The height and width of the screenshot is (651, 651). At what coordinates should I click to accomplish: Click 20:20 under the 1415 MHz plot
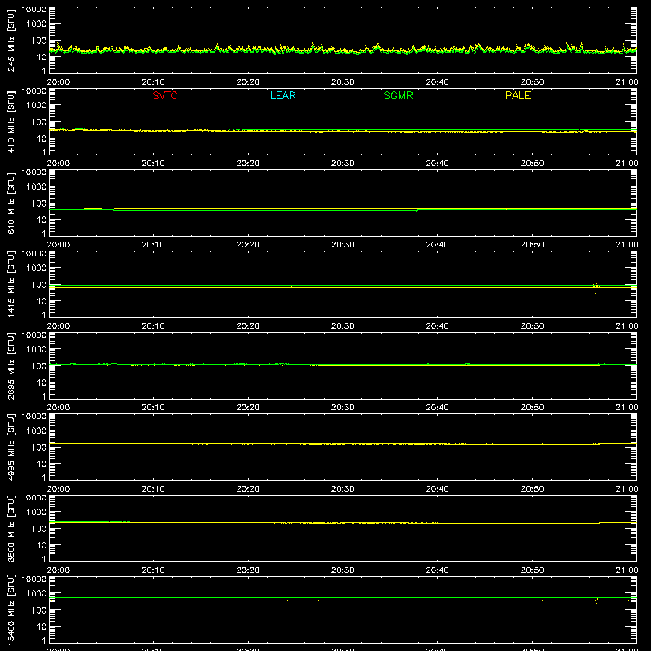pyautogui.click(x=248, y=326)
